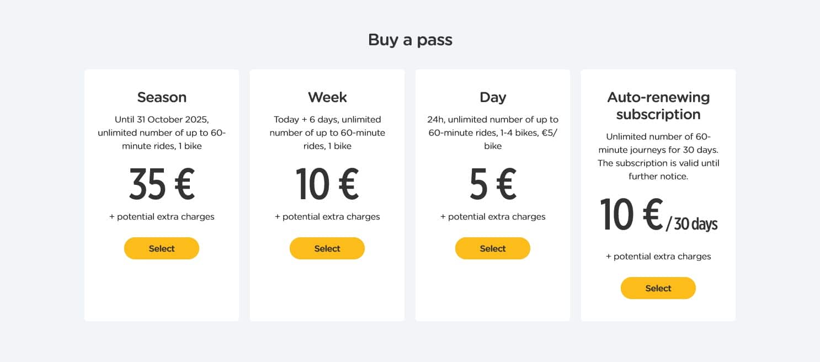820x362 pixels.
Task: Click the 35 € season price
Action: 162,184
